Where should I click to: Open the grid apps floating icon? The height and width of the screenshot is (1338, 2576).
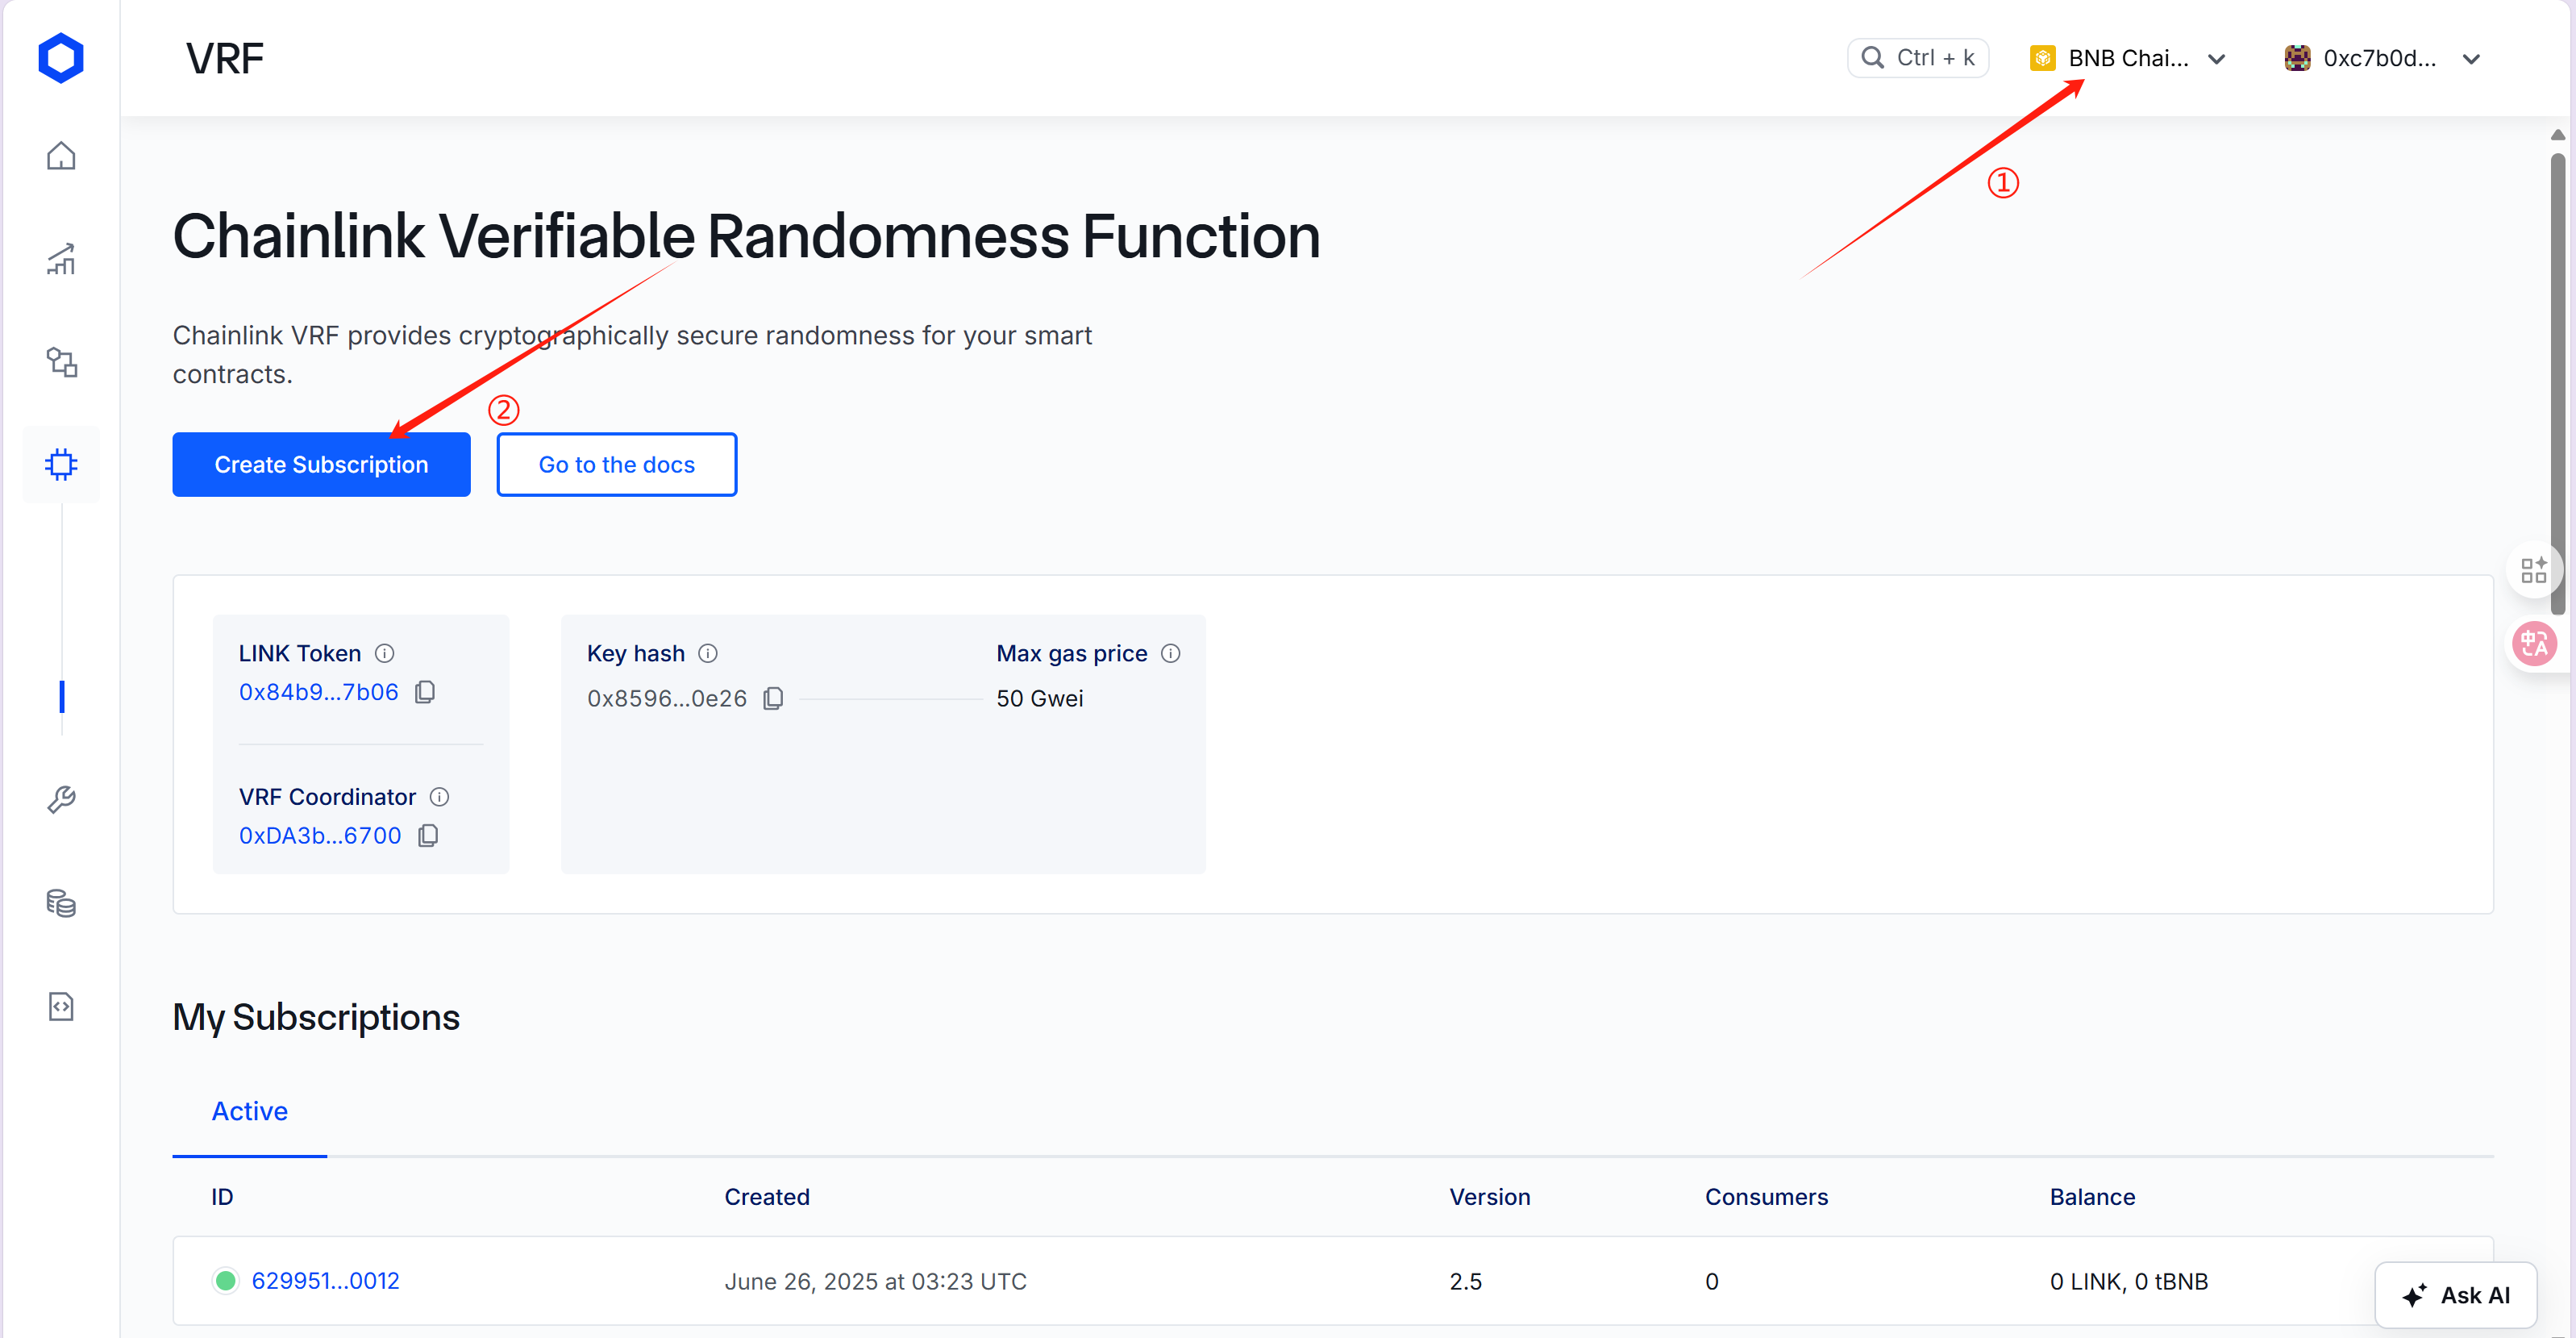coord(2534,570)
